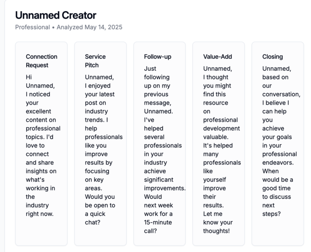Click the 'Hi Unnamed' greeting in Connection Request
This screenshot has width=311, height=252.
click(x=40, y=82)
